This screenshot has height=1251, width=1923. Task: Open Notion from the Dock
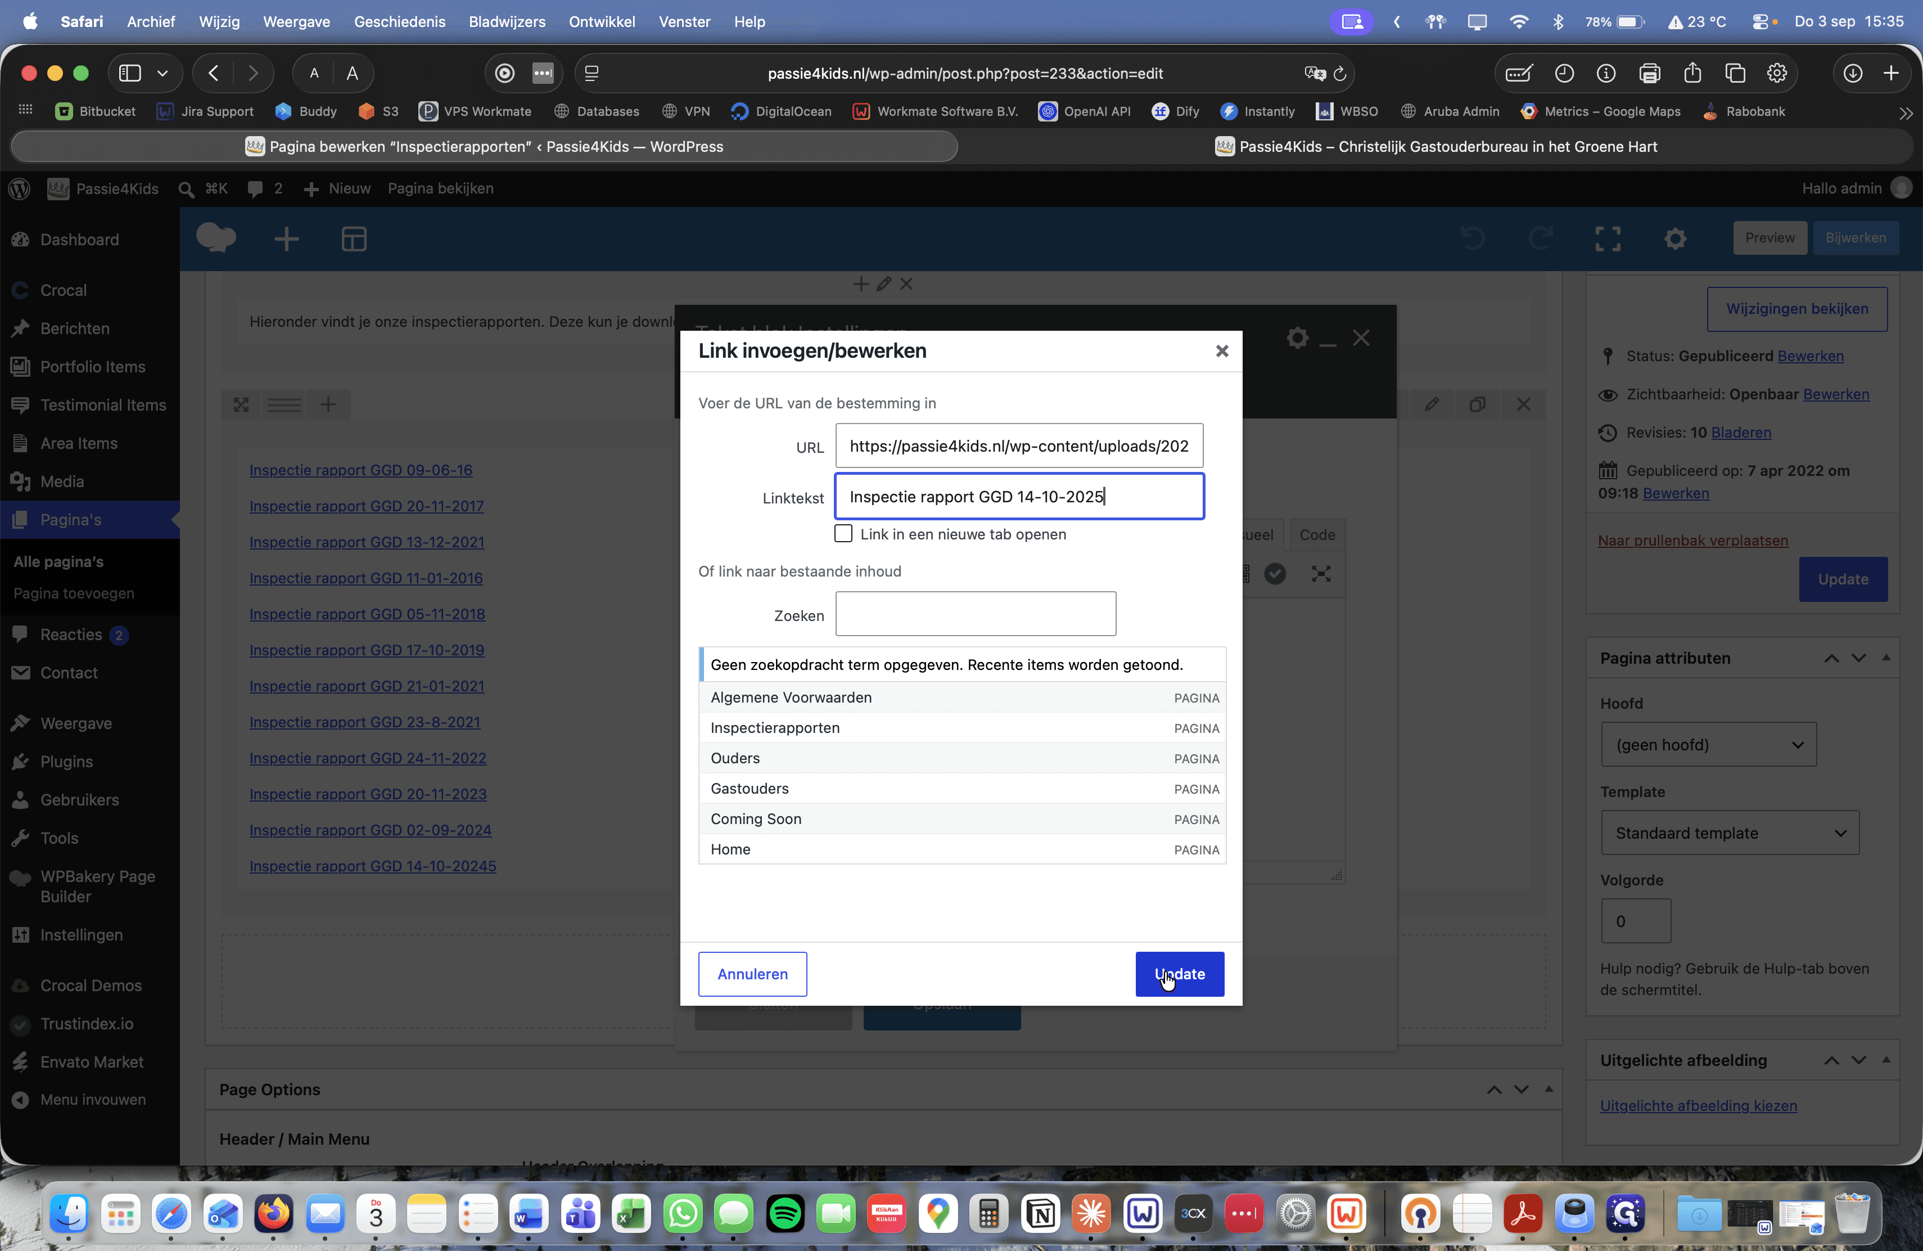click(1040, 1213)
